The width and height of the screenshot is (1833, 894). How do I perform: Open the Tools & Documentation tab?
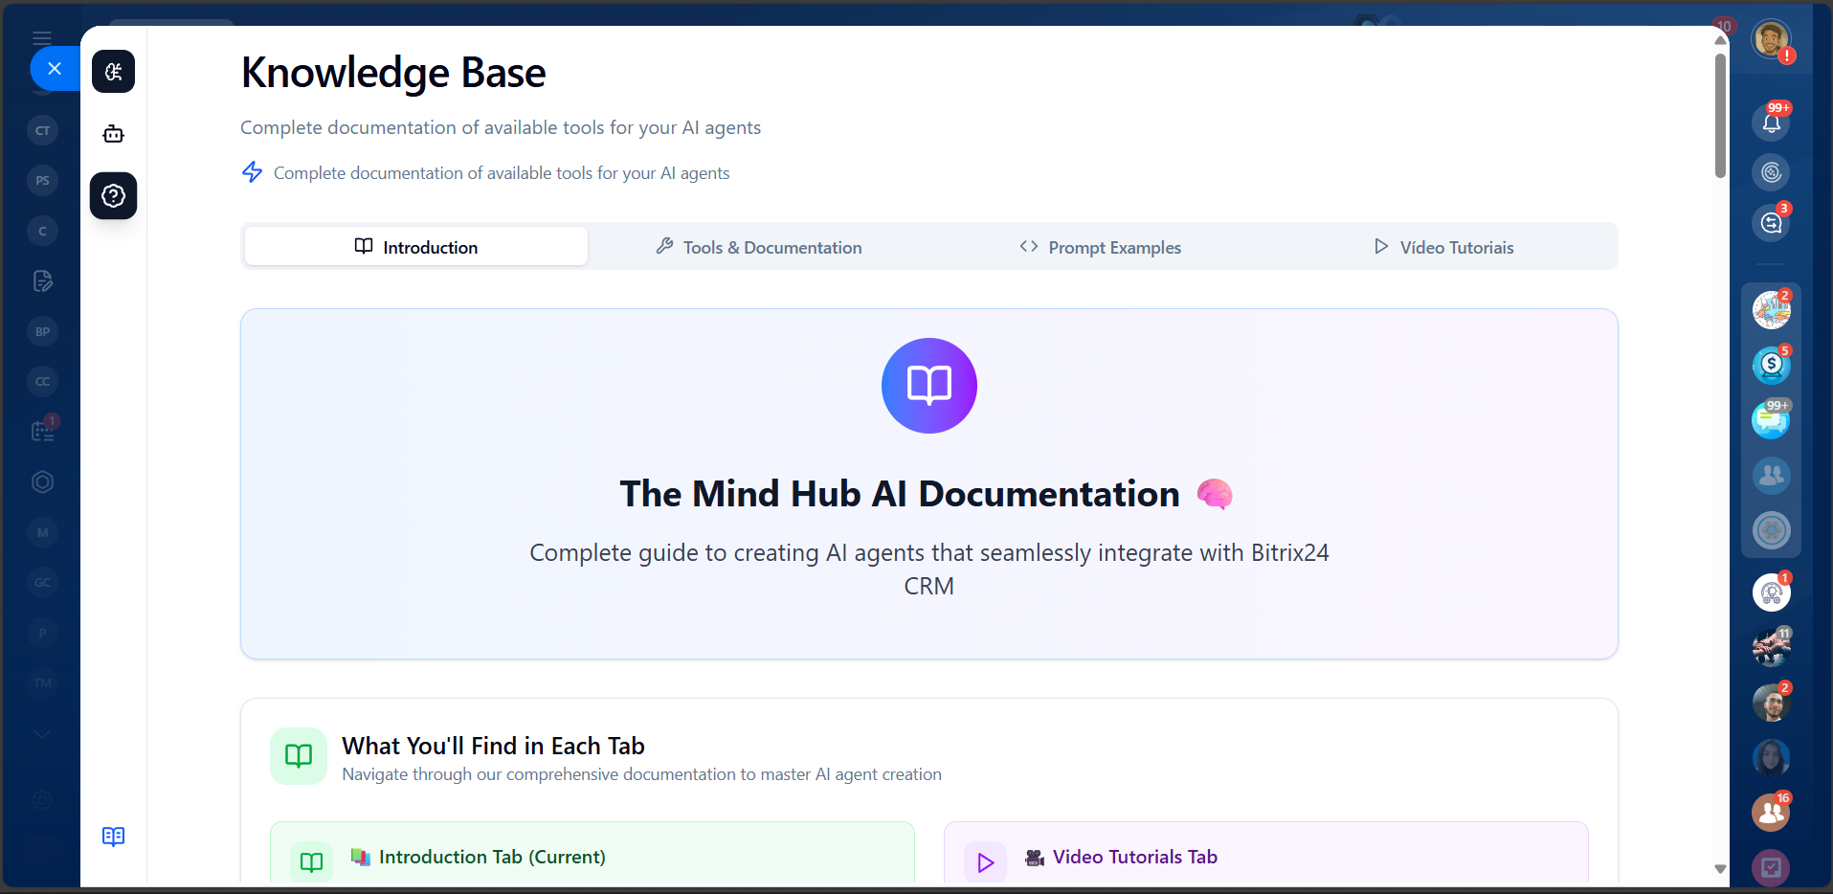[x=759, y=247]
